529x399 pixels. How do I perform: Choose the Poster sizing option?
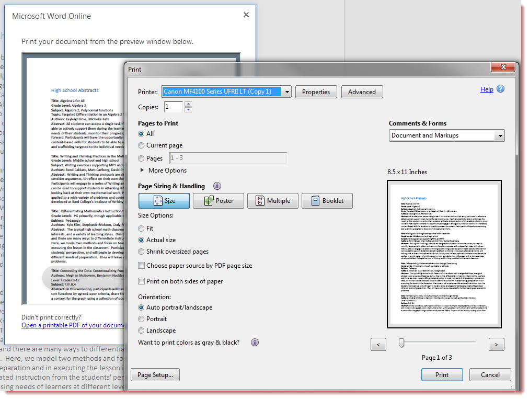pyautogui.click(x=218, y=201)
